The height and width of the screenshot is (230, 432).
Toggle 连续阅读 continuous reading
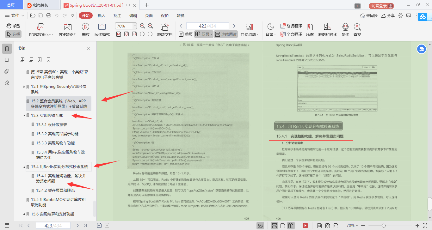point(225,34)
